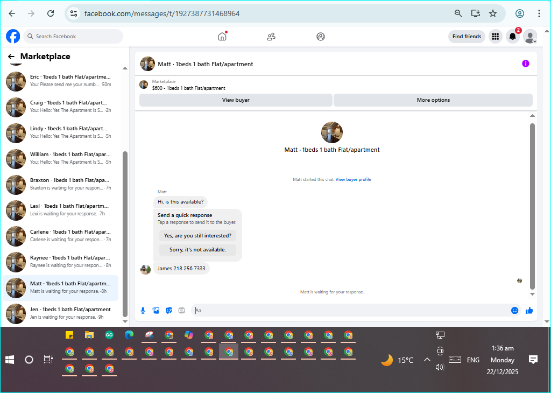Viewport: 551px width, 393px height.
Task: Click the View buyer button
Action: point(236,100)
